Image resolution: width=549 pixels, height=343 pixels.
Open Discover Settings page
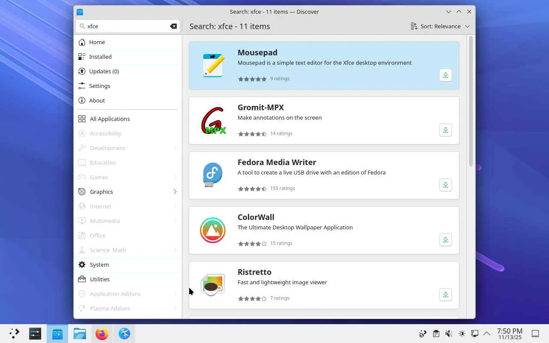coord(128,86)
